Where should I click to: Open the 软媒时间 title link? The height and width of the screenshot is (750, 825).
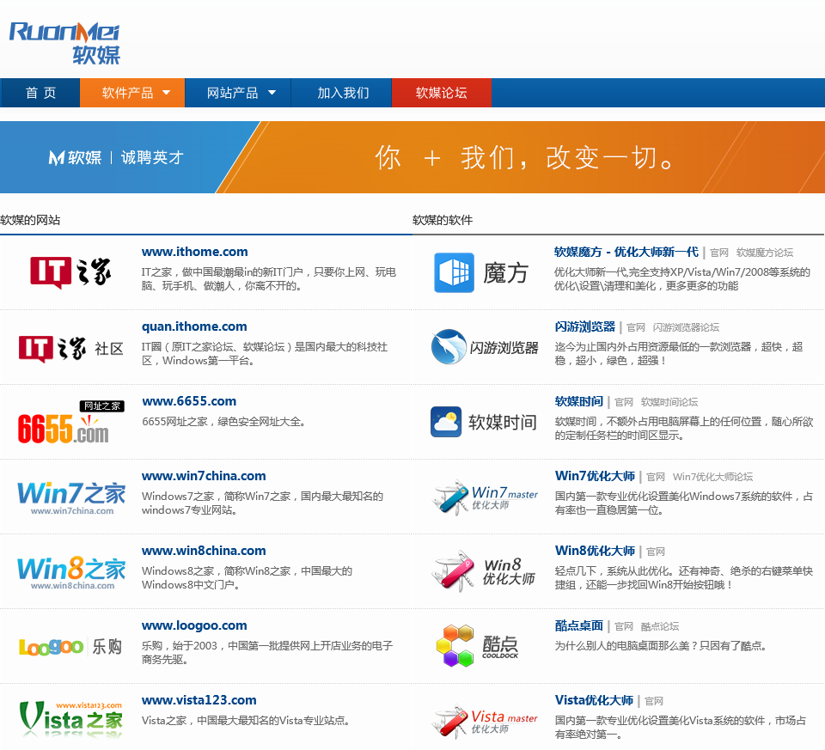578,401
